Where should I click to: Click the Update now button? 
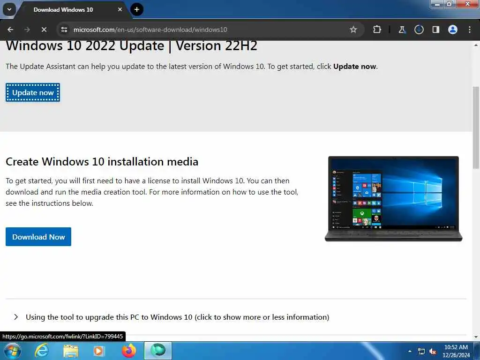point(33,92)
